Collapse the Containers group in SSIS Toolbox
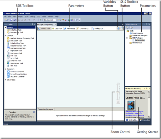Viewport: 161px width, 139px height. pos(5,69)
